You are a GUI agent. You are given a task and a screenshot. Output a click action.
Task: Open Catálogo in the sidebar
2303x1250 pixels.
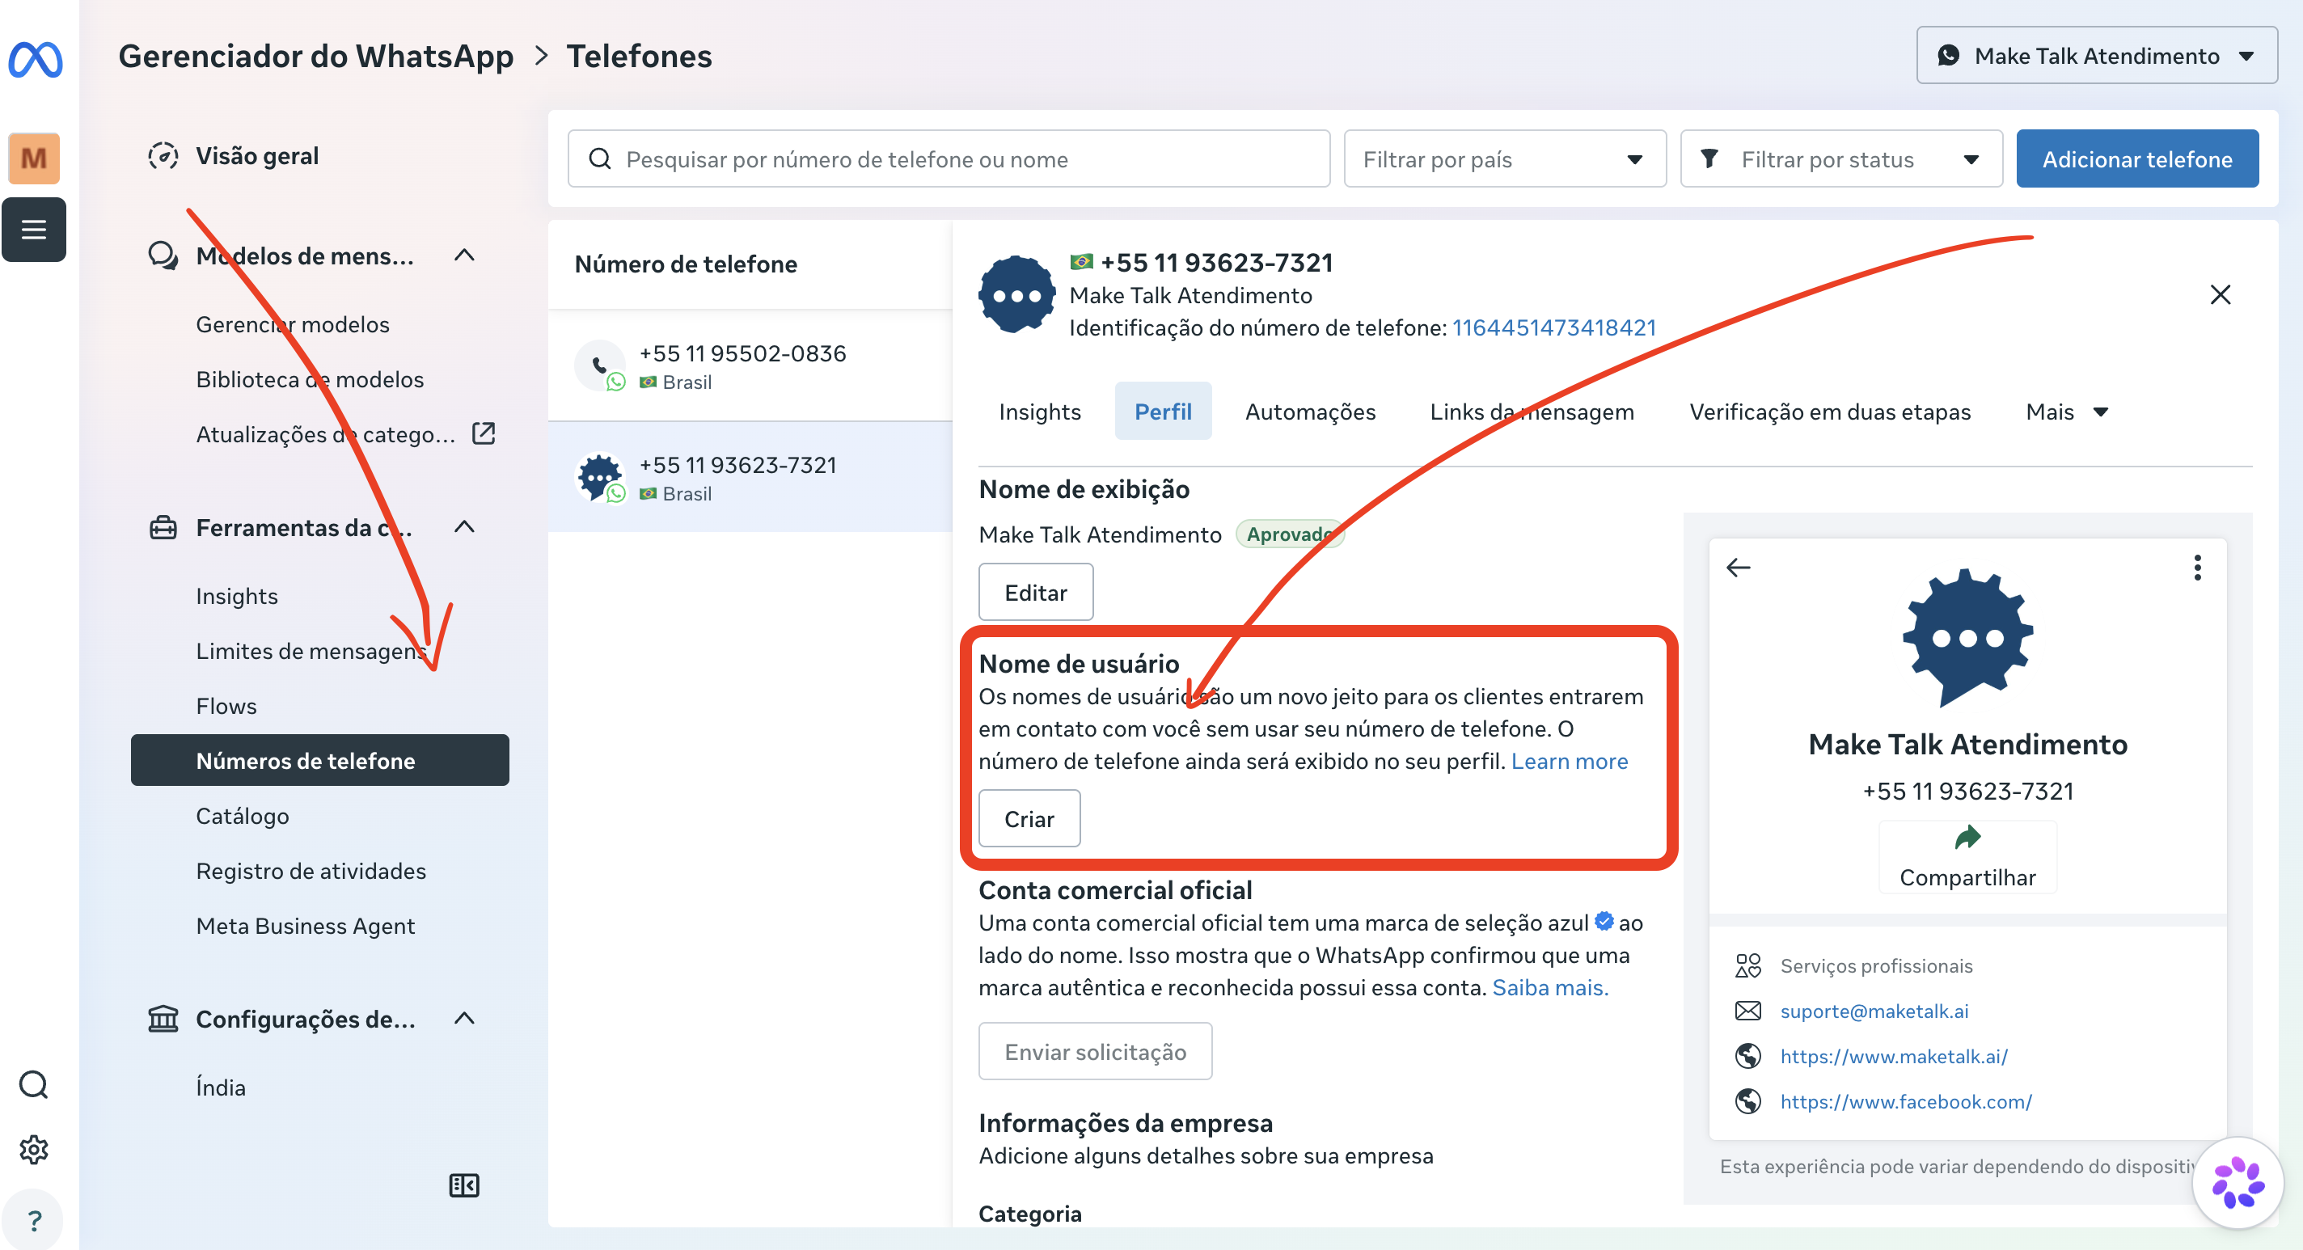[x=243, y=817]
